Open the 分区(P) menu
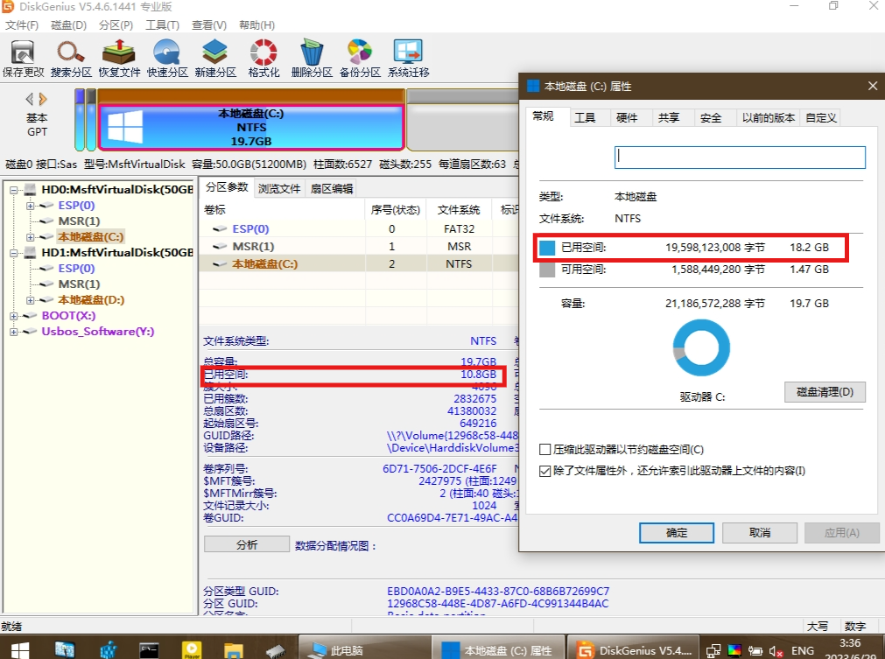Screen dimensions: 885x659 point(116,25)
